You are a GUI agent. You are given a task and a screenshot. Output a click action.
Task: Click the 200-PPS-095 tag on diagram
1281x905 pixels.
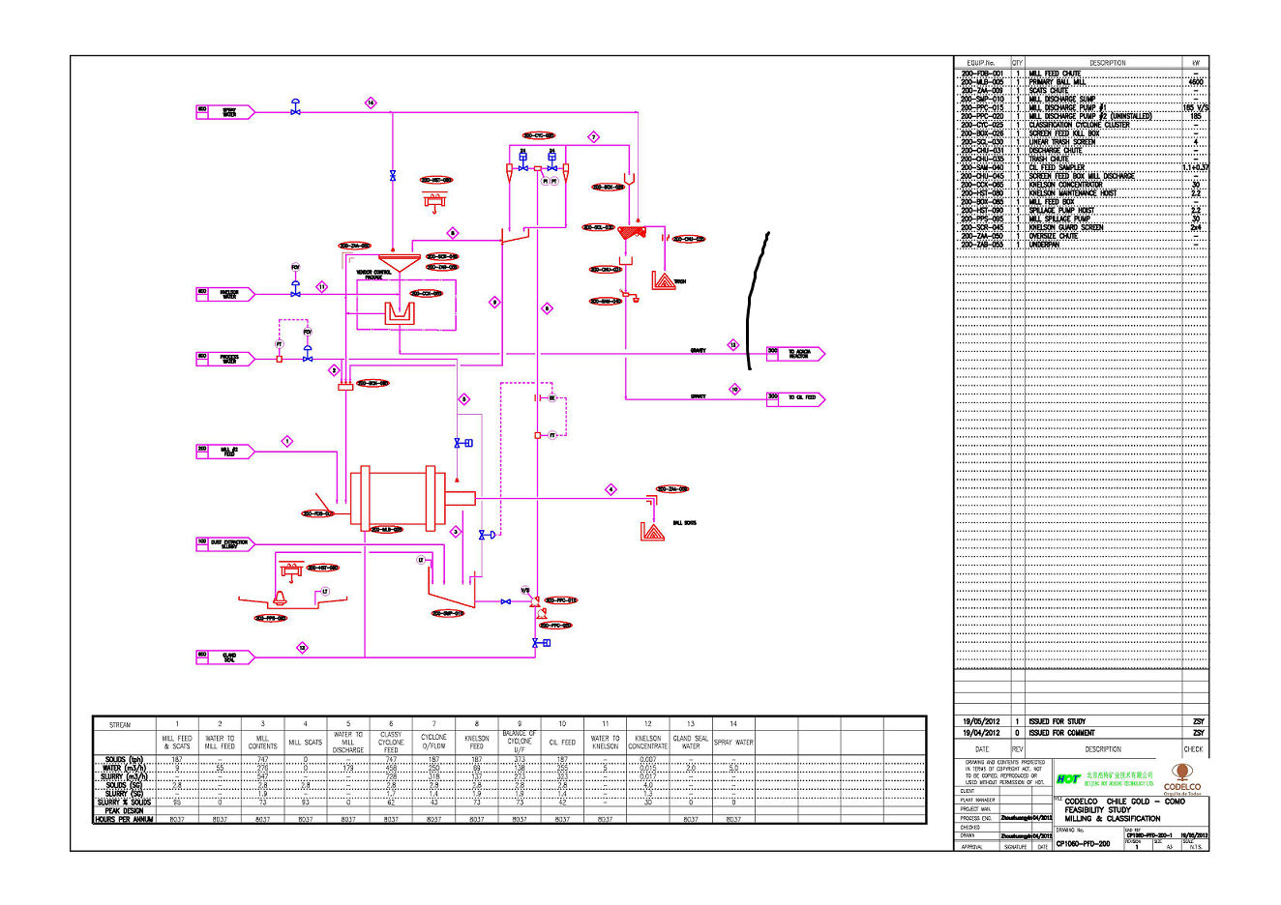(x=271, y=618)
